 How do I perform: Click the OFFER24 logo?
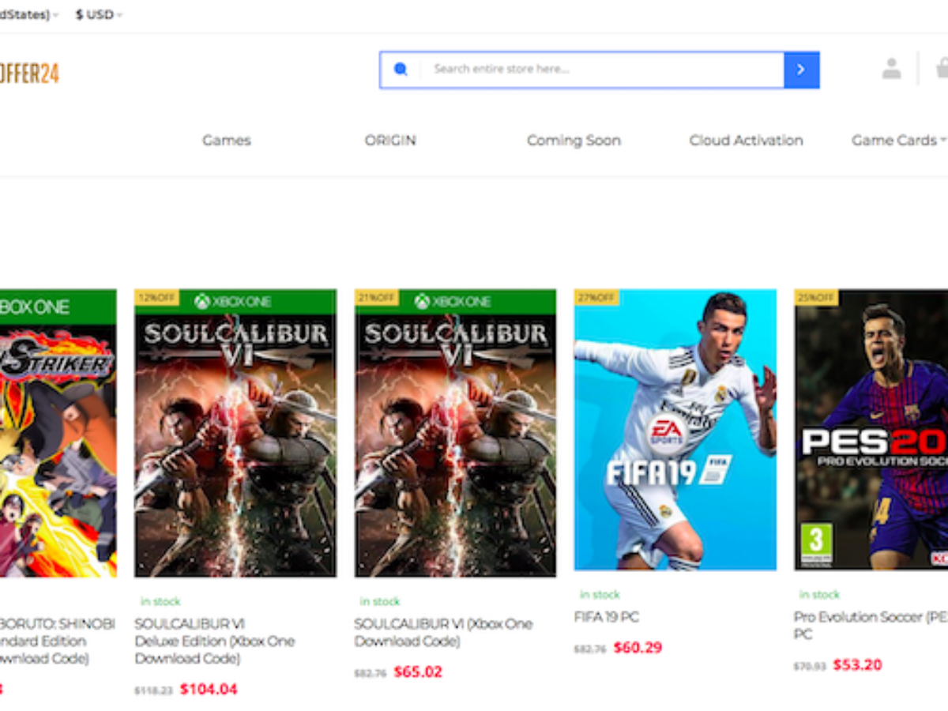(29, 73)
